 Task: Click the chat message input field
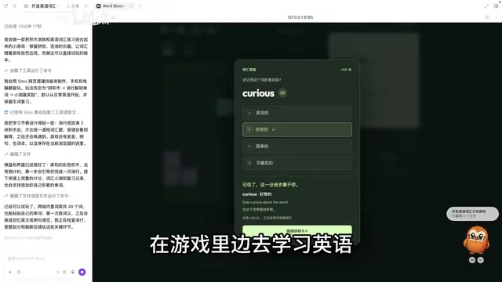[46, 258]
